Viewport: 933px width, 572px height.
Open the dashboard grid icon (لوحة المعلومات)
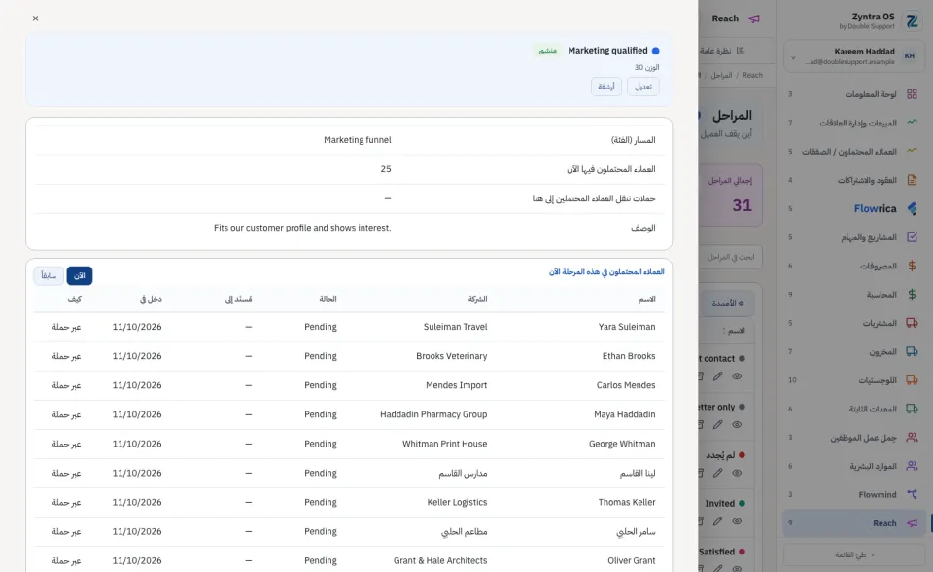[x=912, y=94]
